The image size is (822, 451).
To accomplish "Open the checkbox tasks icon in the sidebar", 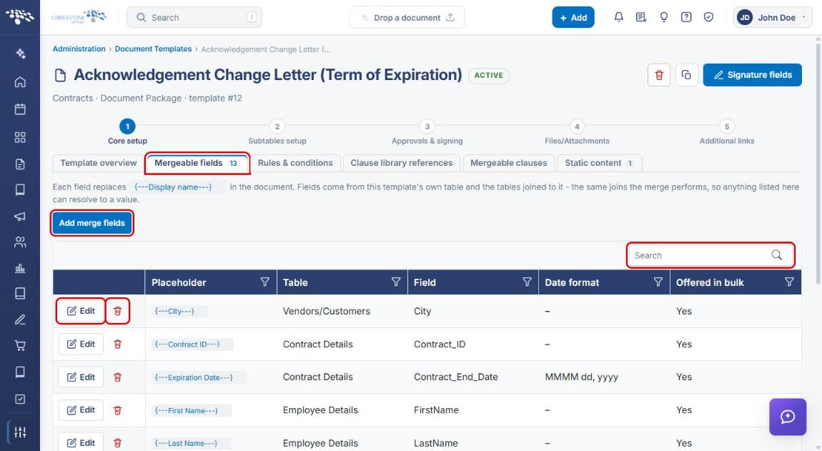I will click(20, 399).
